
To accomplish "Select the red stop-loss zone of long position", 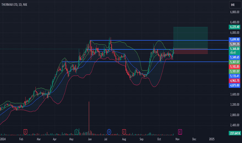I will (190, 51).
